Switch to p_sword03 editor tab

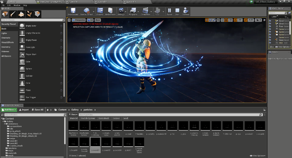tap(136, 2)
